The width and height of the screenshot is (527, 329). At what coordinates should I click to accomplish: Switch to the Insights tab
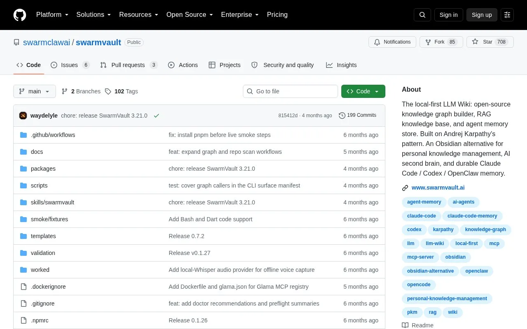coord(341,65)
